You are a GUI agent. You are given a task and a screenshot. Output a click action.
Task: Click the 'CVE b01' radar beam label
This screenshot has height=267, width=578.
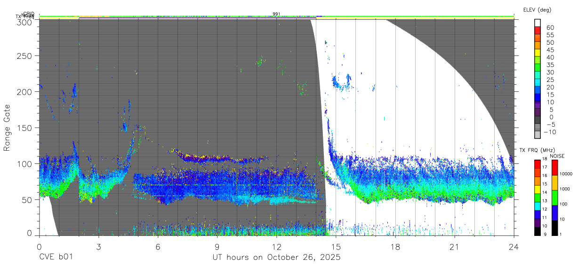click(56, 258)
